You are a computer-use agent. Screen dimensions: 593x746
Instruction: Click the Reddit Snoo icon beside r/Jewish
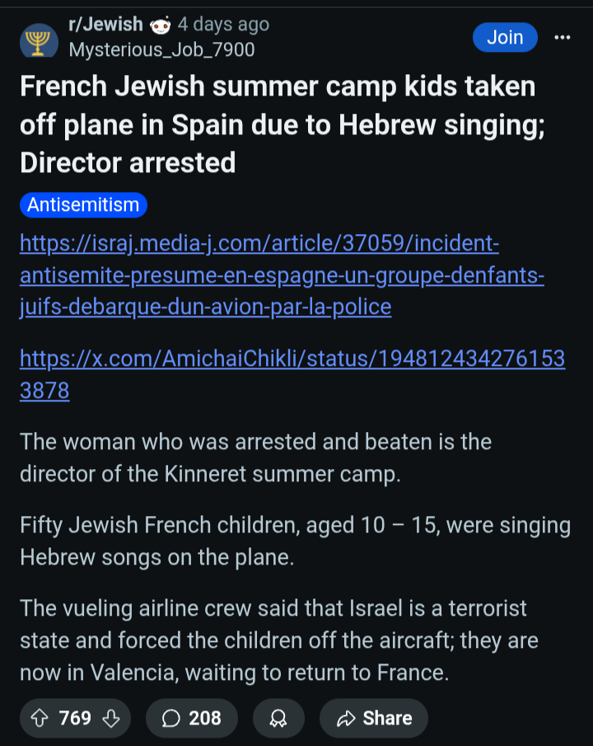click(x=161, y=26)
